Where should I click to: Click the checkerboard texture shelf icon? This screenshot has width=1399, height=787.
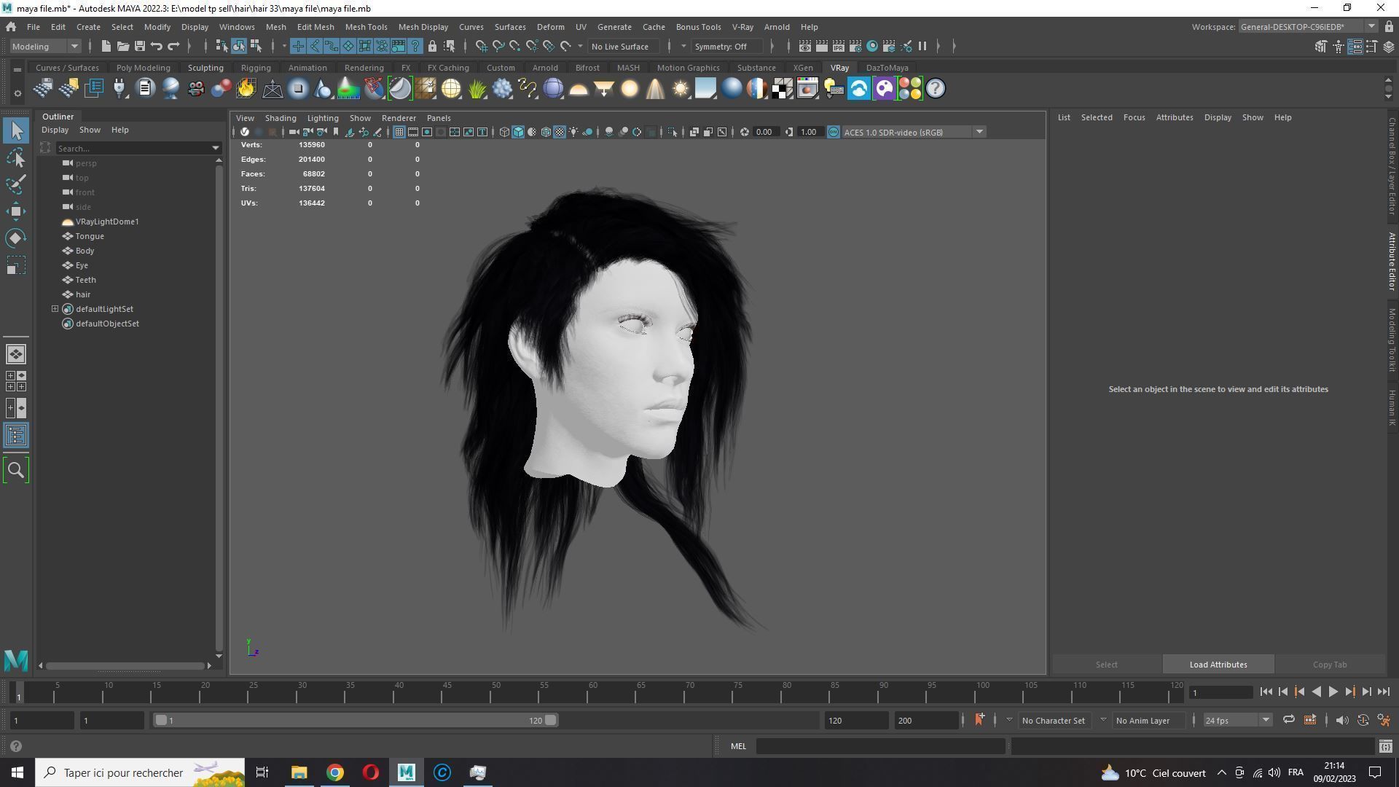click(x=782, y=89)
